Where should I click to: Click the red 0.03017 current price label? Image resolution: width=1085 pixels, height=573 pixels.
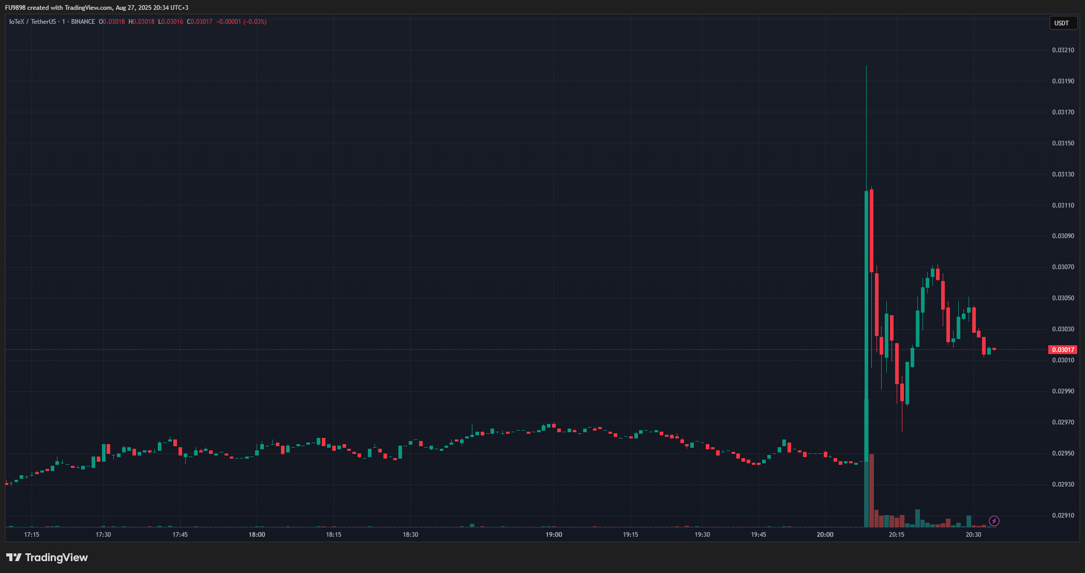[1062, 350]
